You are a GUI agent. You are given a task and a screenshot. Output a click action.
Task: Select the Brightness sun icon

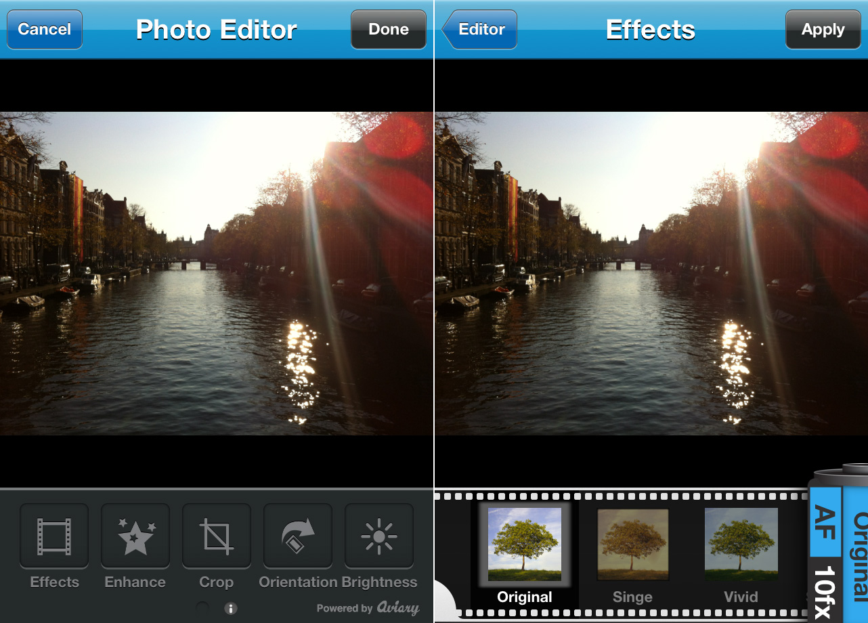click(x=379, y=536)
